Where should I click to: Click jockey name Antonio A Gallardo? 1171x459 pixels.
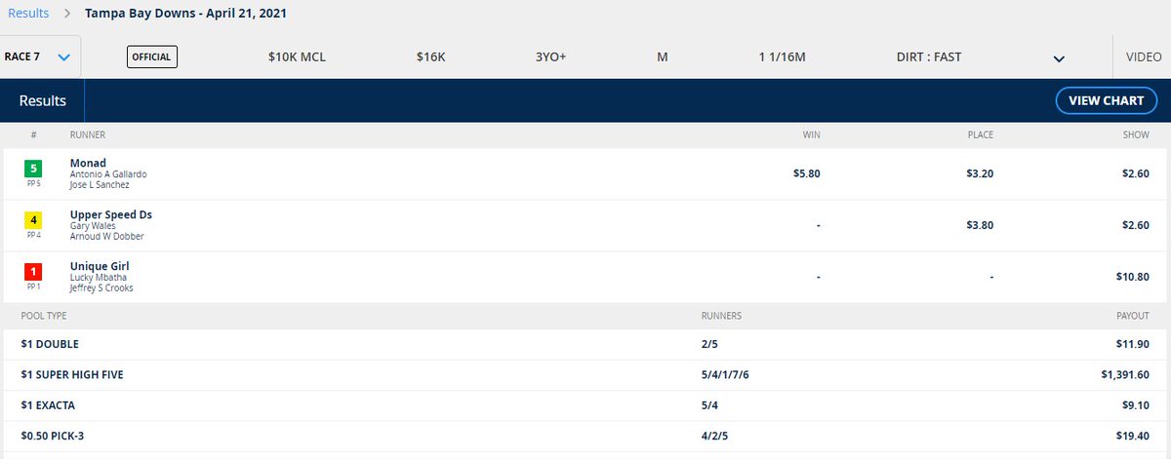[108, 174]
